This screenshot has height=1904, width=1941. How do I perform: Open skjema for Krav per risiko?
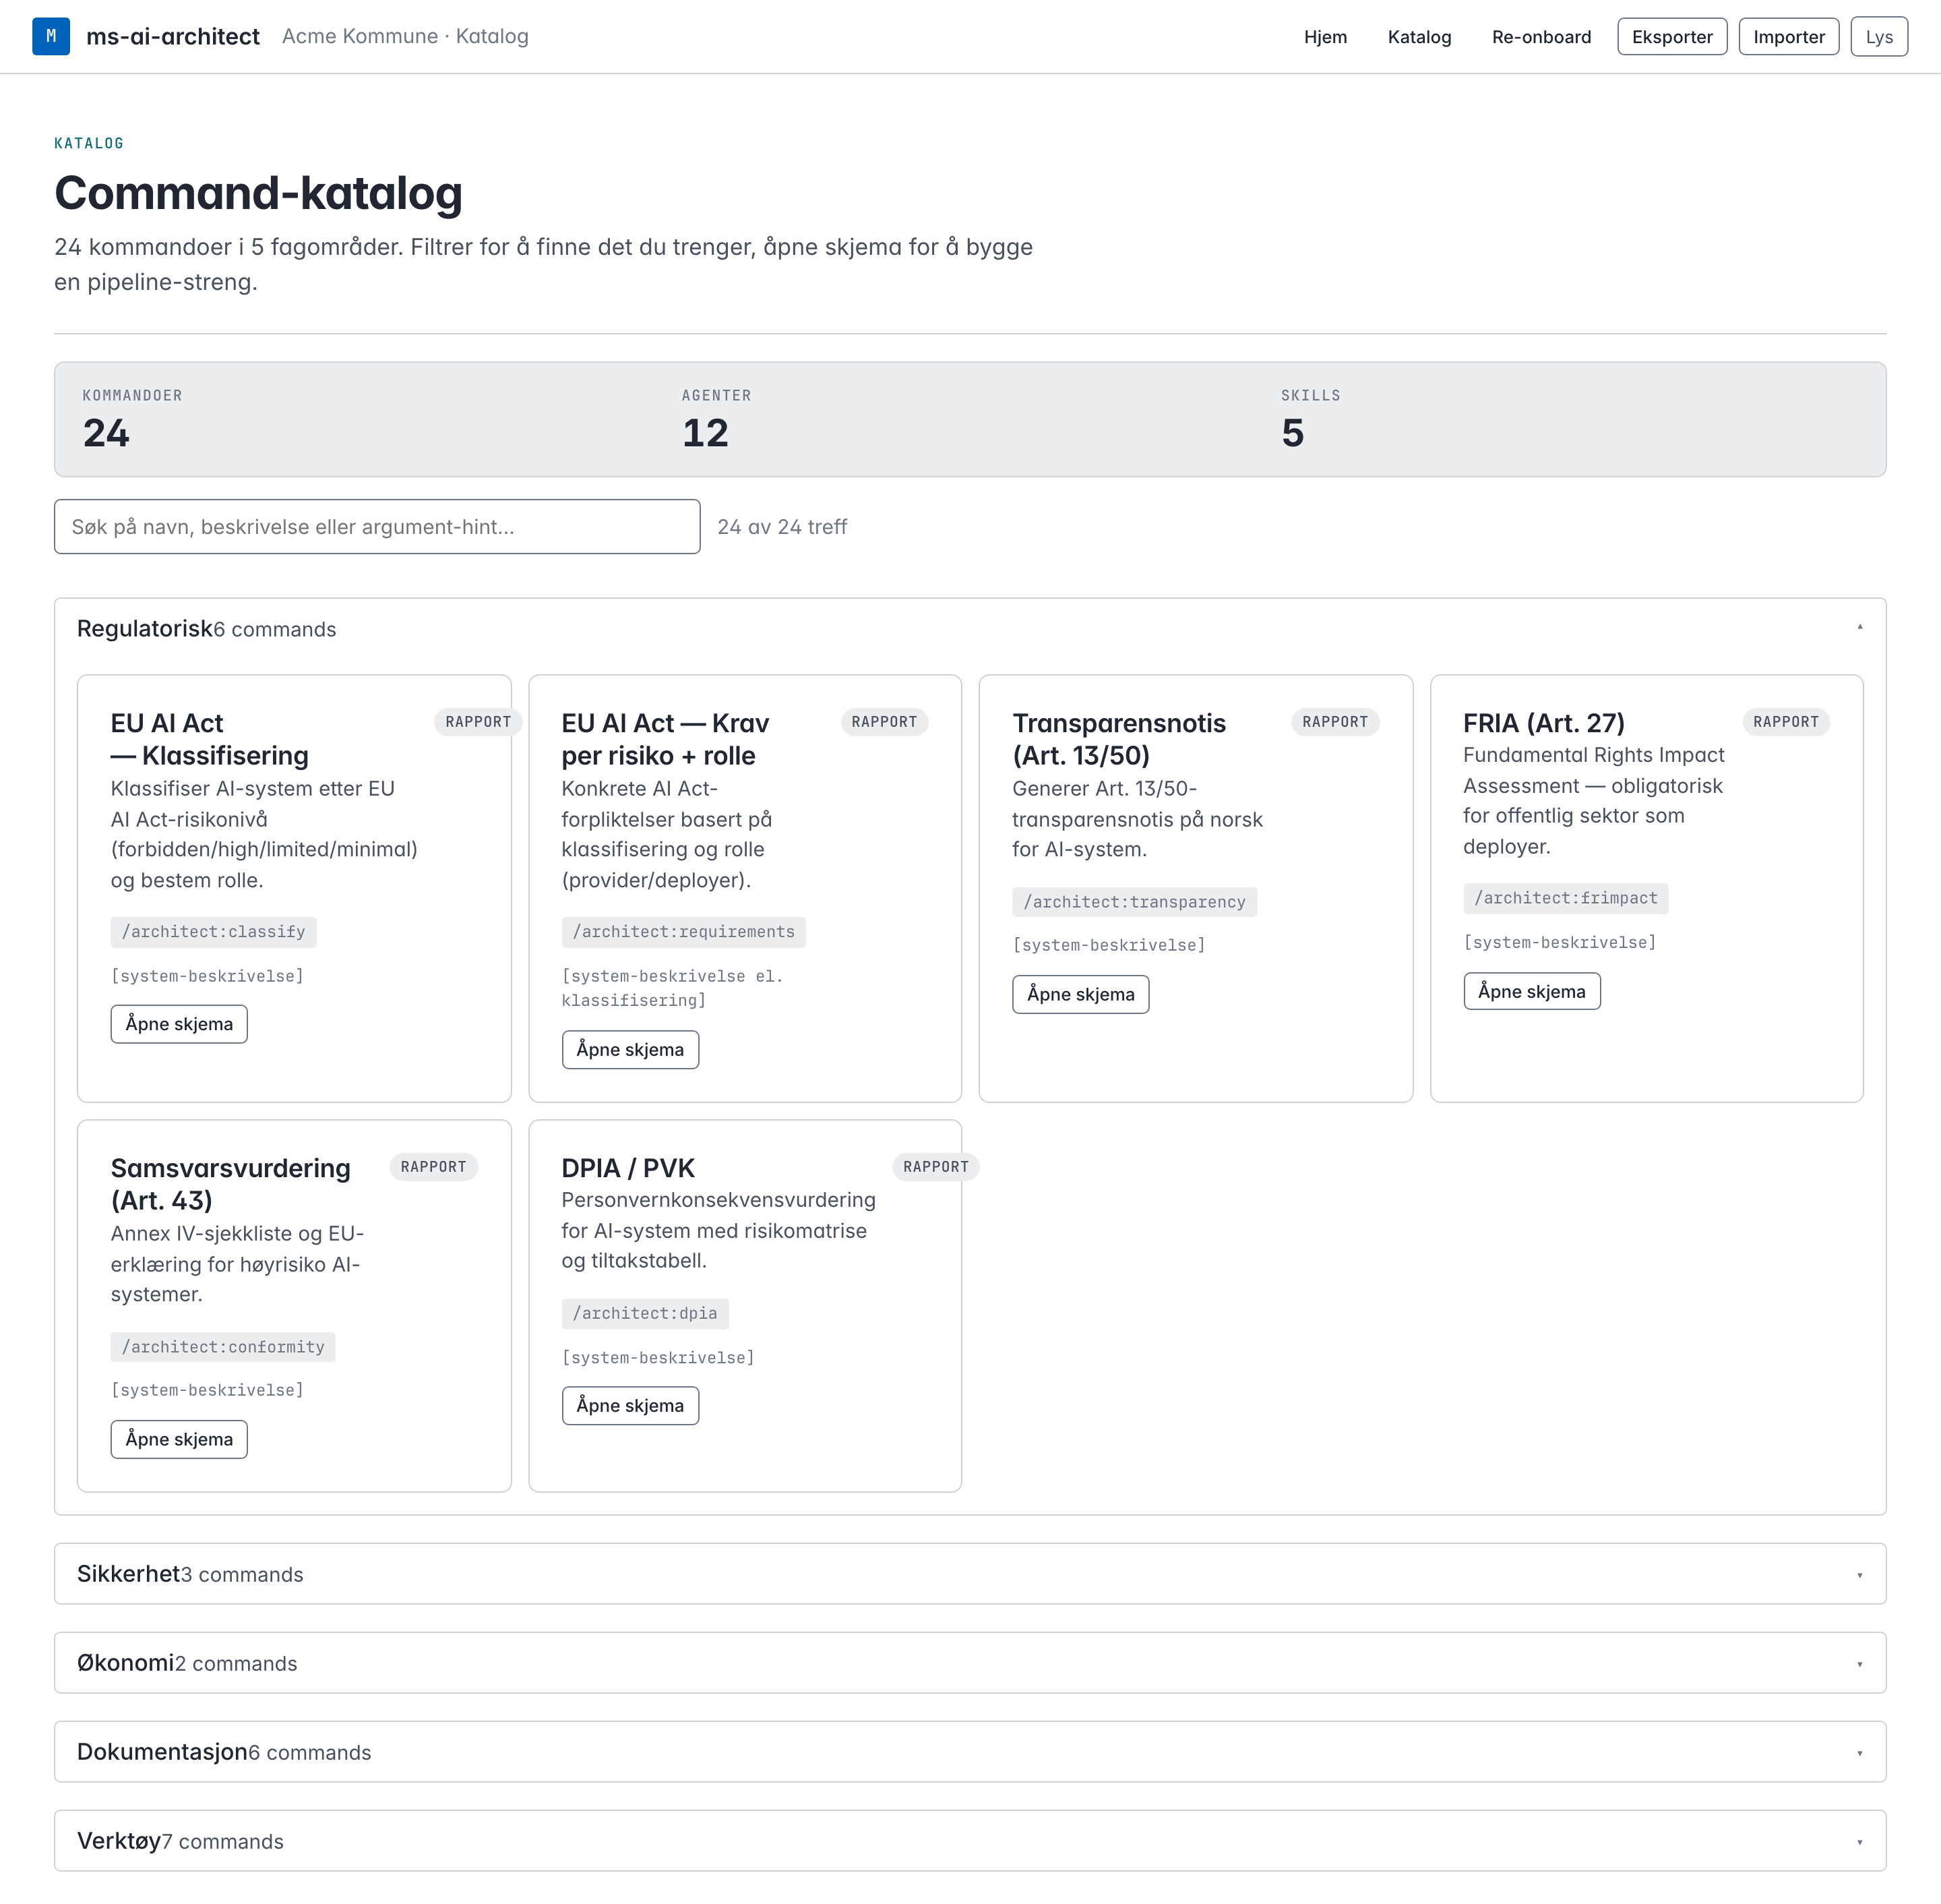pos(629,1050)
